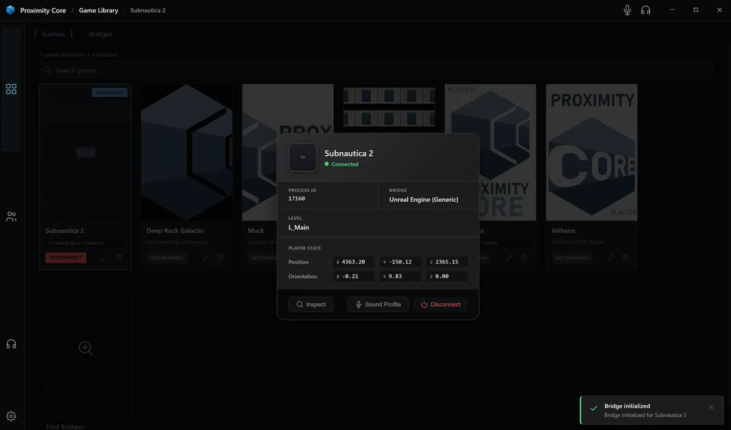This screenshot has width=731, height=430.
Task: Click the Subnautica 2 game icon in dialog
Action: point(303,158)
